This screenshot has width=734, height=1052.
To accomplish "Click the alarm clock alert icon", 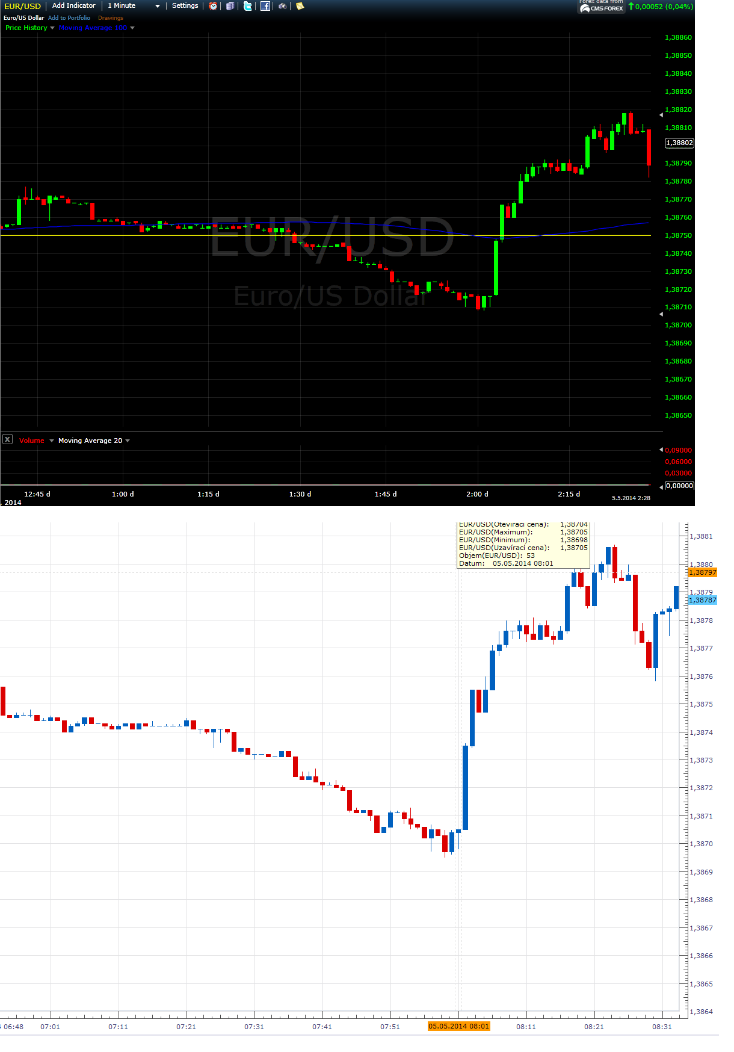I will coord(213,6).
